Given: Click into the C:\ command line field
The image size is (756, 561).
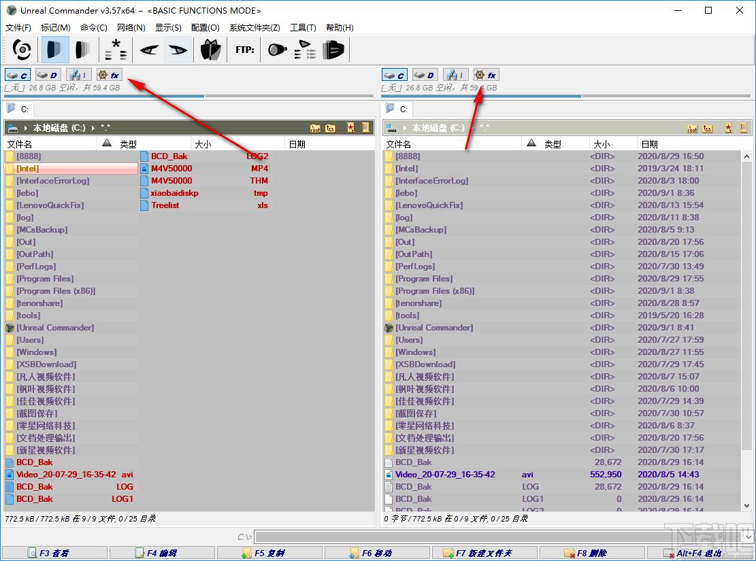Looking at the screenshot, I should coord(499,537).
